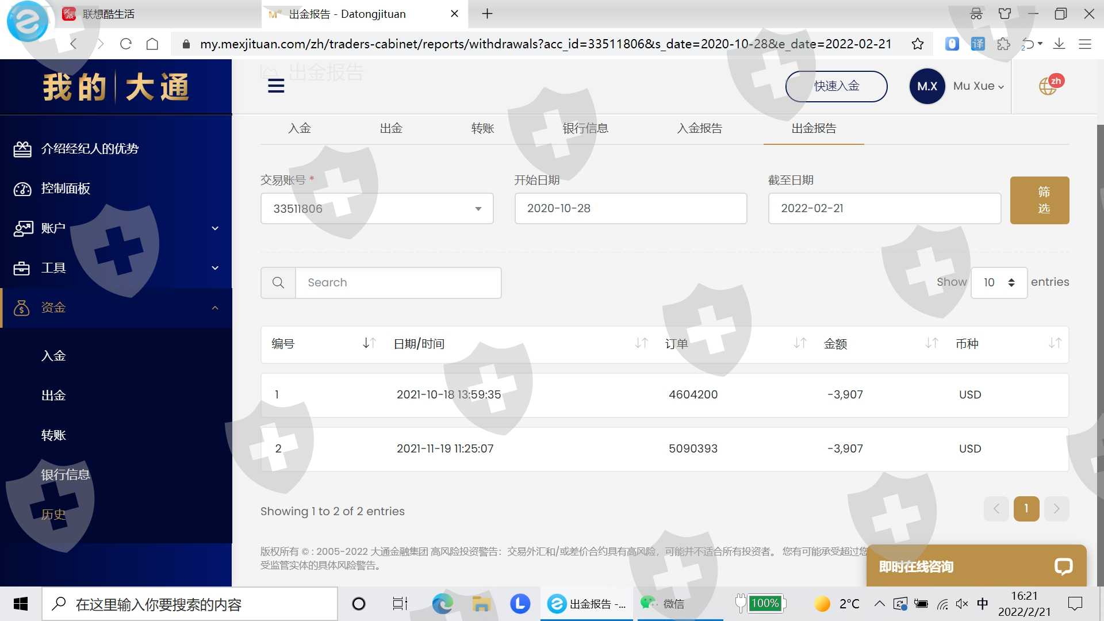1104x621 pixels.
Task: Switch to the 入金报告 tab
Action: pyautogui.click(x=699, y=128)
